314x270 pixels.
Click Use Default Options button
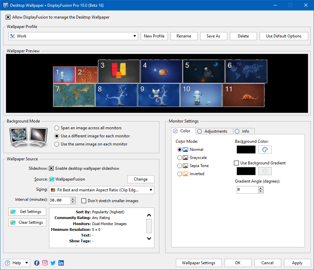(284, 36)
